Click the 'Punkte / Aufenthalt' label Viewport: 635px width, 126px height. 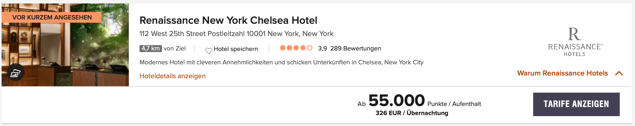(x=454, y=104)
